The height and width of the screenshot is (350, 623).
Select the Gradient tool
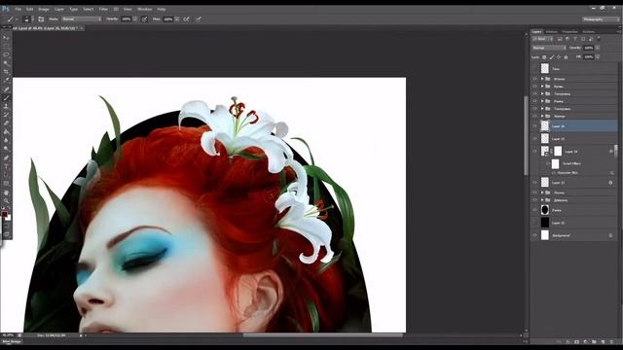coord(6,132)
